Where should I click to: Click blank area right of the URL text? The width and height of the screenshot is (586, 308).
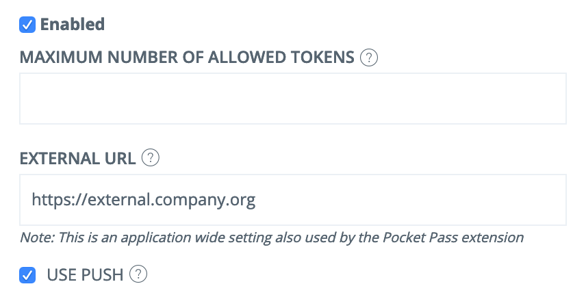pos(411,200)
